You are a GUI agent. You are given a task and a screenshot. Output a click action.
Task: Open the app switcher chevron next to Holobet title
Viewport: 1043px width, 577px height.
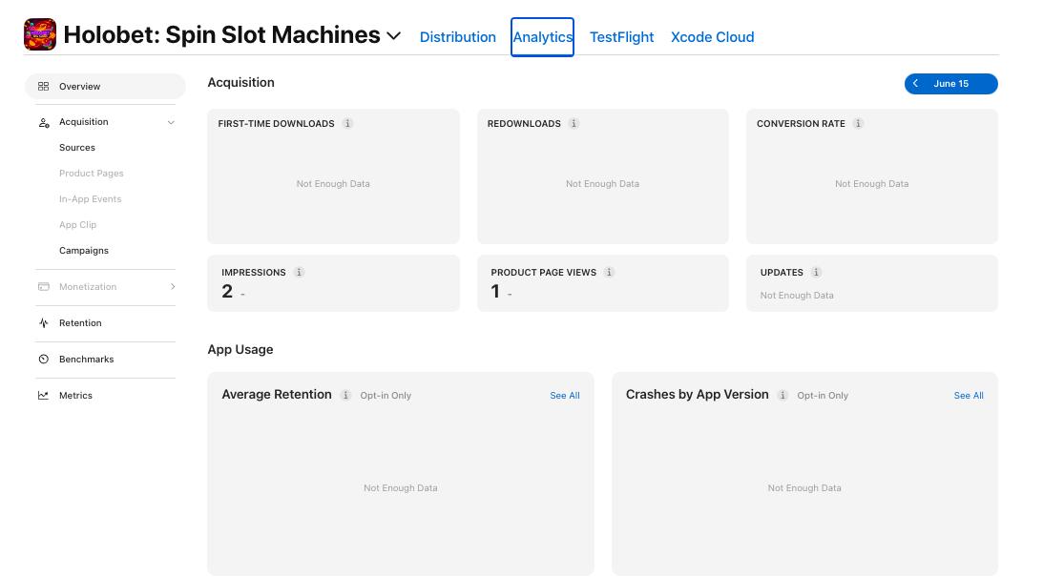click(x=394, y=36)
